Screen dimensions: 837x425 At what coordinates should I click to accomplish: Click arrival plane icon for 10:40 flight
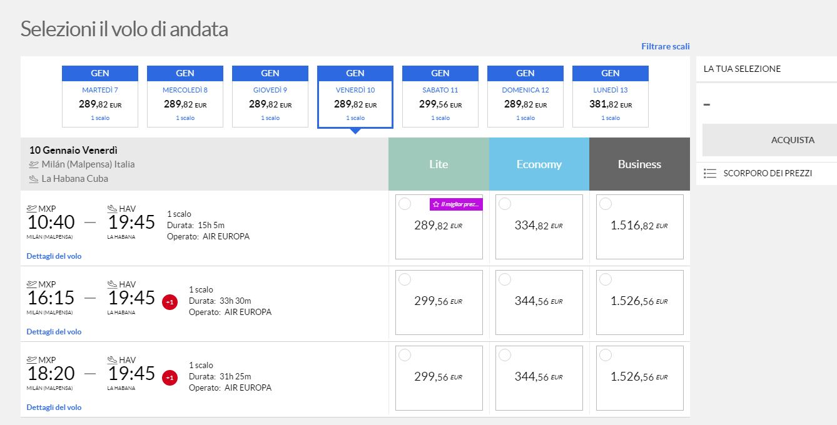(x=113, y=209)
